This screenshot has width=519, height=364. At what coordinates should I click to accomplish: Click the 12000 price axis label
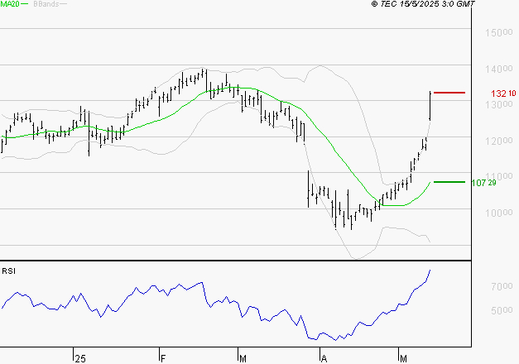[499, 141]
